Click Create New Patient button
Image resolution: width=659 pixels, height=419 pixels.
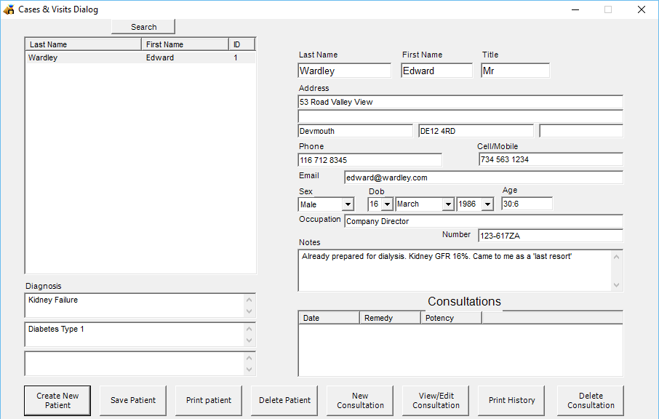(57, 401)
